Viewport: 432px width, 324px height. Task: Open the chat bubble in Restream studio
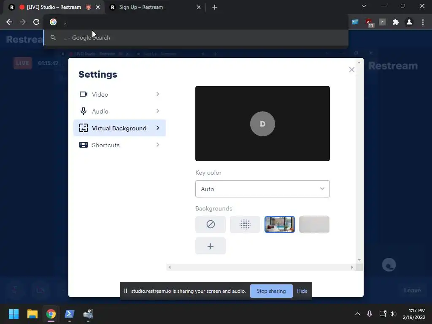(x=389, y=265)
